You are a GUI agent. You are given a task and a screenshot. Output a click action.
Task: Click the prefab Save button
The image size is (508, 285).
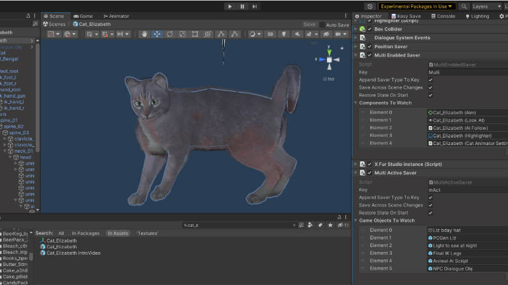309,25
